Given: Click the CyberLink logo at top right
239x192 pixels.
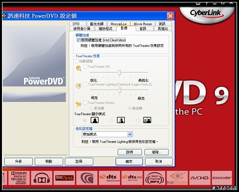Looking at the screenshot, I should click(x=207, y=14).
